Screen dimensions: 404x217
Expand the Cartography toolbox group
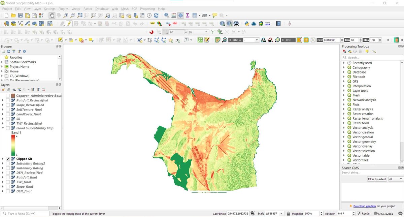[344, 67]
